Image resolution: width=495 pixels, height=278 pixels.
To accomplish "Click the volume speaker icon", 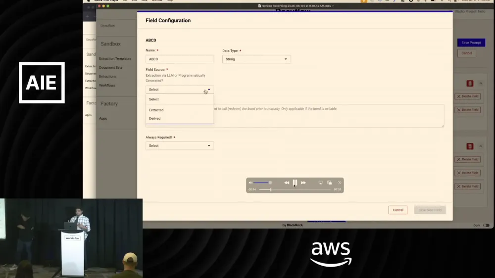I will point(250,183).
